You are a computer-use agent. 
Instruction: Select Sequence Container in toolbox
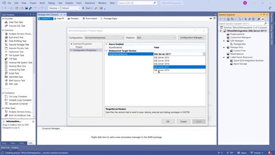pos(18,104)
